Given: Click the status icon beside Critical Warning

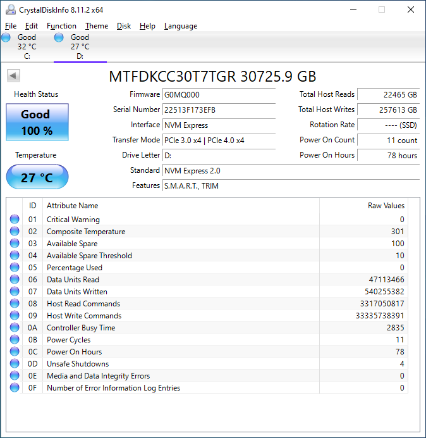Looking at the screenshot, I should pyautogui.click(x=15, y=220).
